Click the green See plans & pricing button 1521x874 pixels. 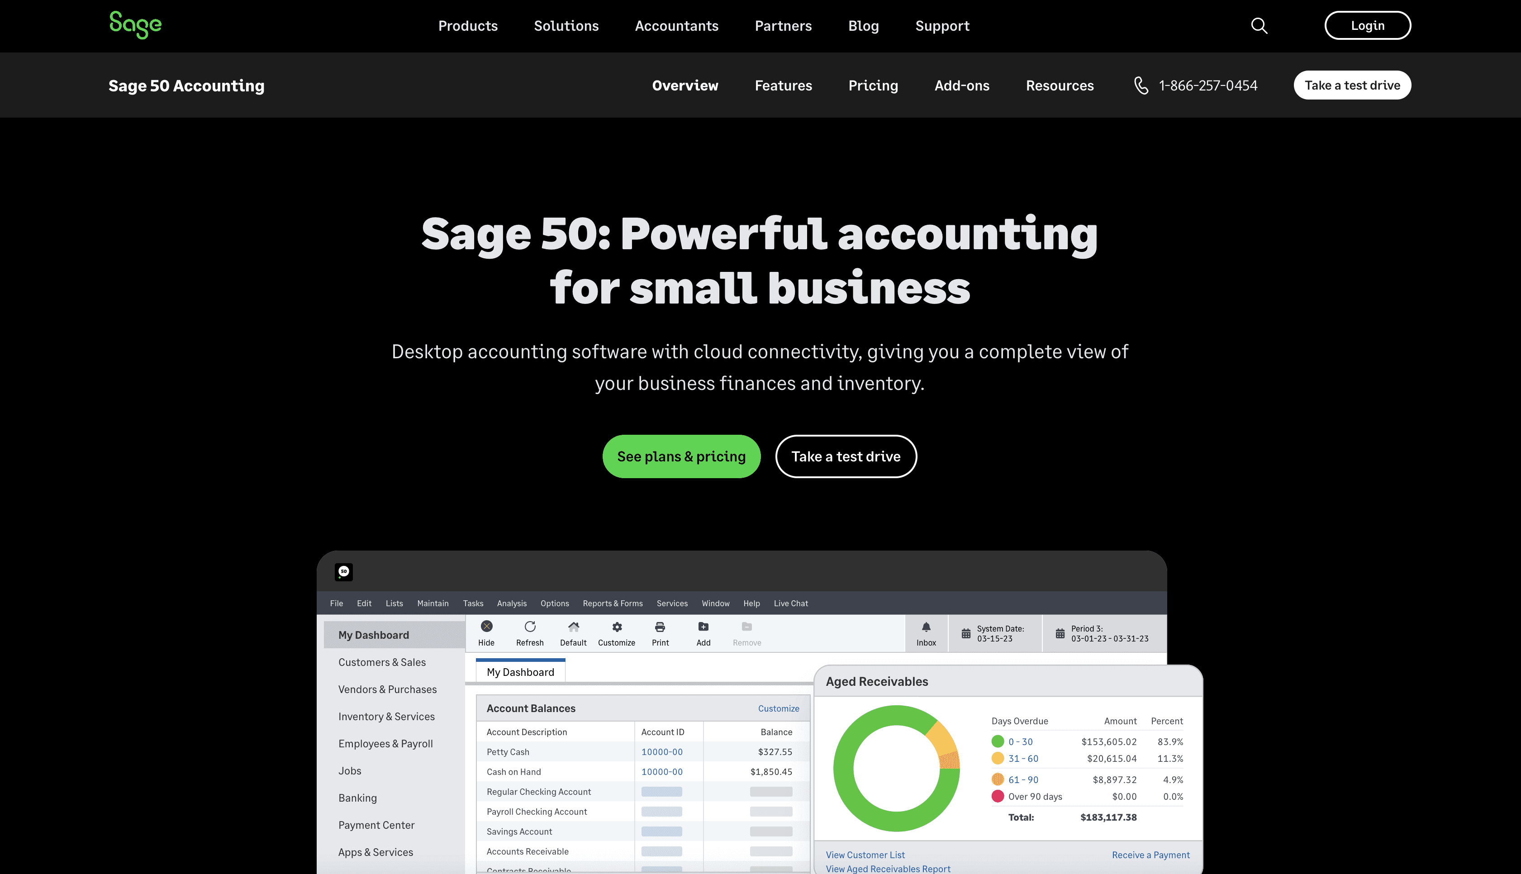(681, 456)
